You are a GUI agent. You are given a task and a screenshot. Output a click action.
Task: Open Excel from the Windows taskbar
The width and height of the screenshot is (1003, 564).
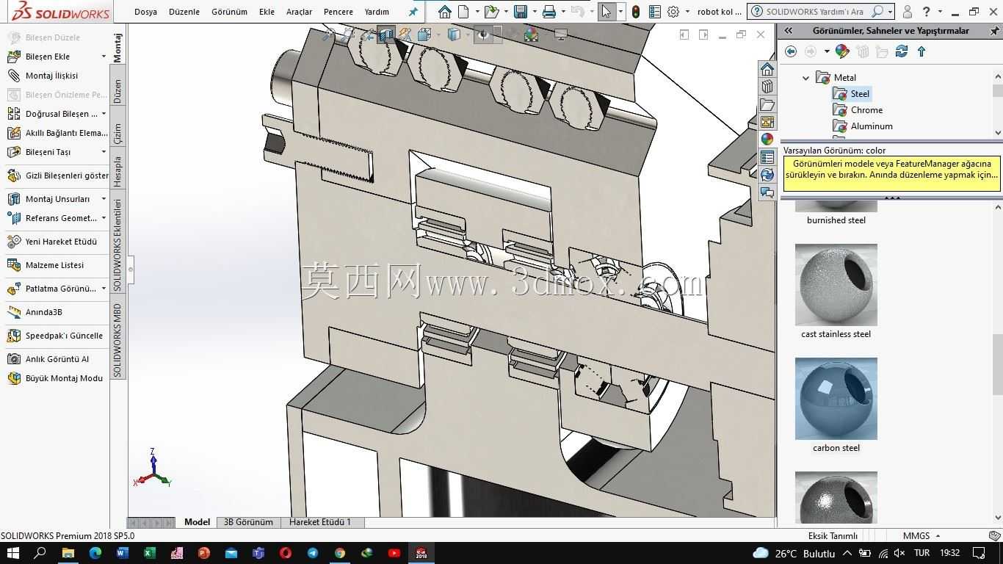coord(149,553)
